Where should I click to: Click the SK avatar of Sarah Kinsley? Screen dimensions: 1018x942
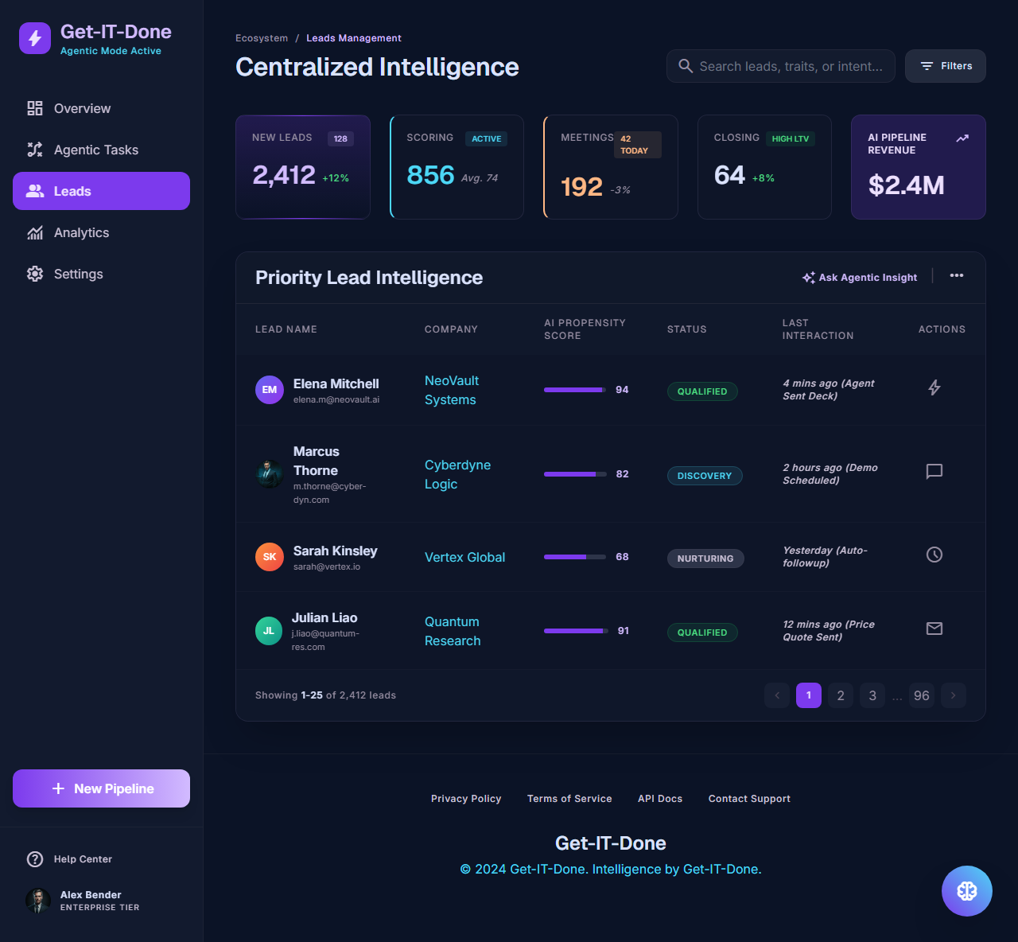pyautogui.click(x=270, y=557)
